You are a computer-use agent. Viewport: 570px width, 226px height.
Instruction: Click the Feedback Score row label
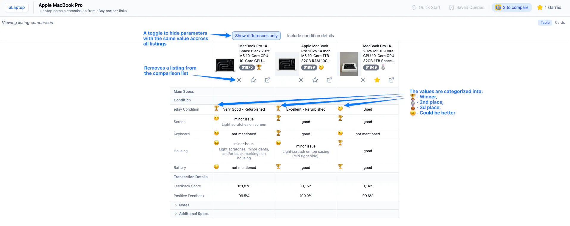tap(187, 186)
